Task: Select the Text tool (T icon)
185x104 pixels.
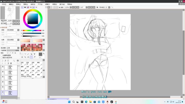Action: [x=34, y=54]
